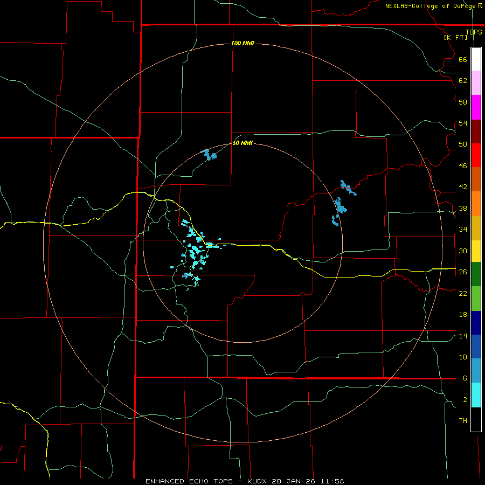Click the blue echo beside the 50 NMI label
This screenshot has height=485, width=485.
pos(209,154)
